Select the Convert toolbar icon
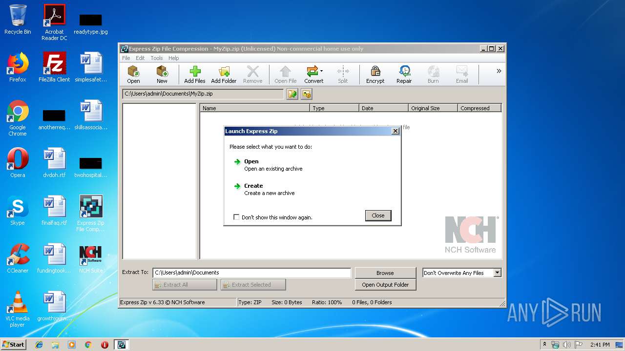625x351 pixels. [x=313, y=75]
